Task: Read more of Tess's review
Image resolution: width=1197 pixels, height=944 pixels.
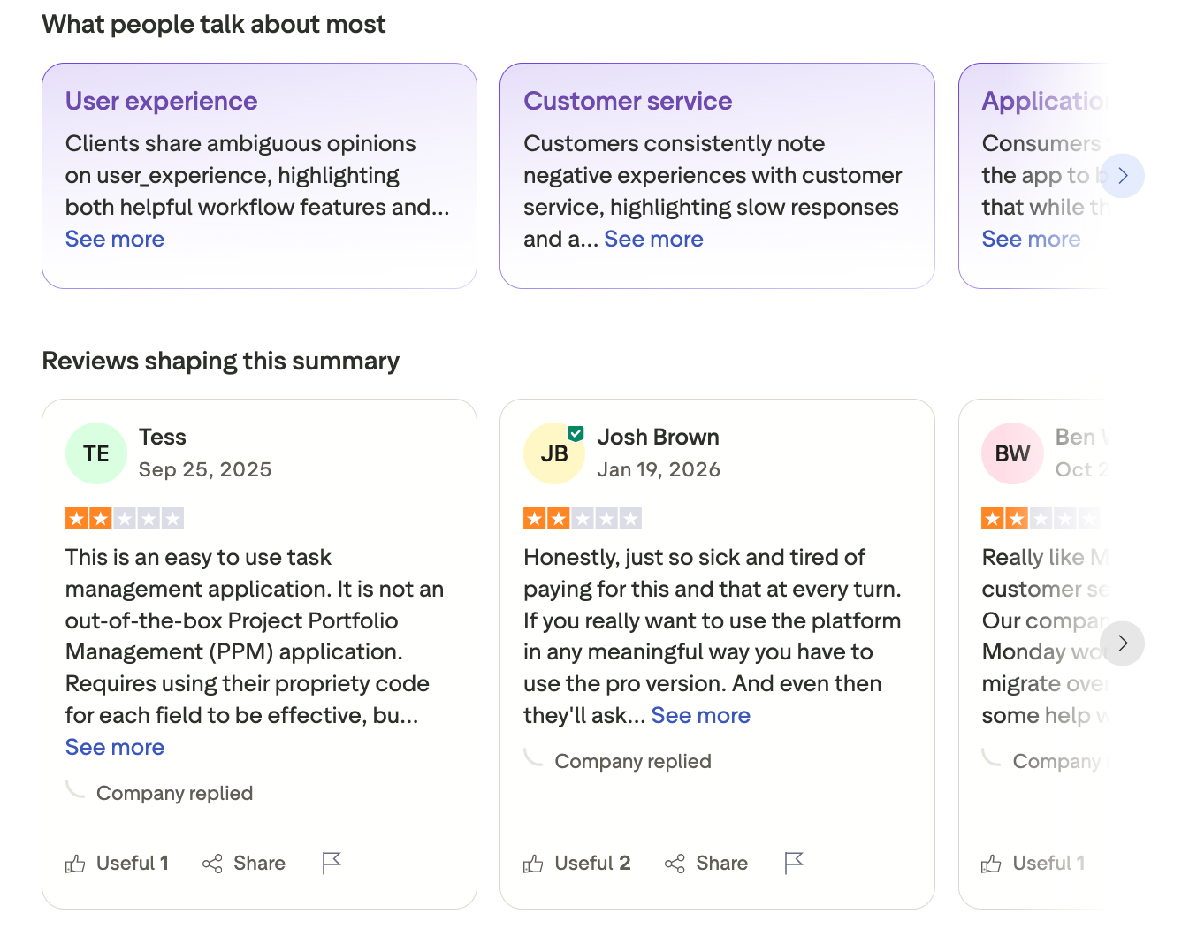Action: click(115, 748)
